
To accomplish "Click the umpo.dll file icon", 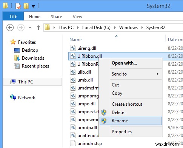I will click(x=73, y=103).
